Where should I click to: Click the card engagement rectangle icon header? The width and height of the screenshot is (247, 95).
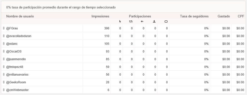point(166,21)
